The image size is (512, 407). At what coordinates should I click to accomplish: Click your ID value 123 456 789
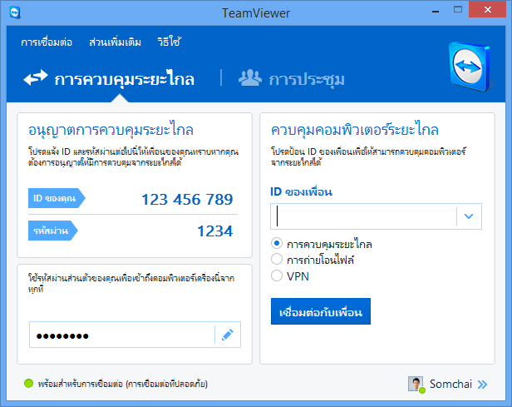point(187,200)
